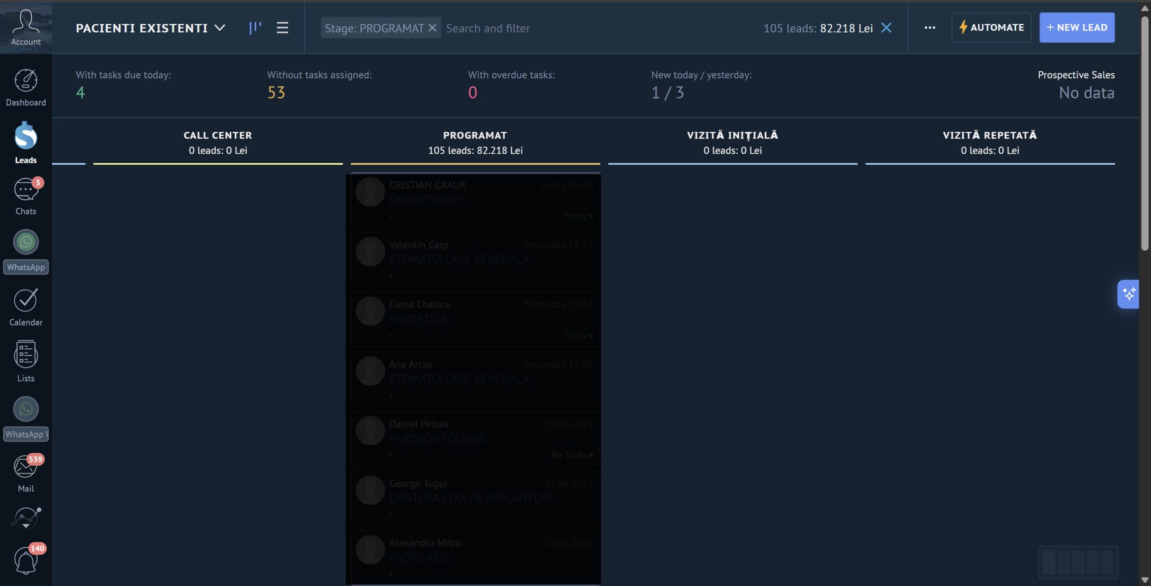This screenshot has height=586, width=1151.
Task: Open the first WhatsApp sidebar icon
Action: click(x=26, y=243)
